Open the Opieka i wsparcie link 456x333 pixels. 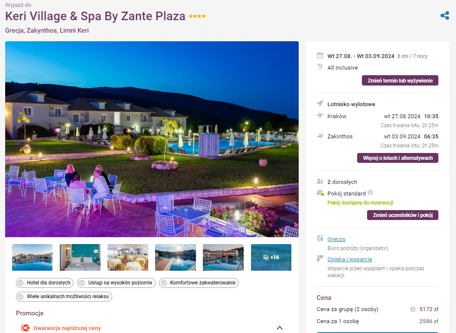349,260
